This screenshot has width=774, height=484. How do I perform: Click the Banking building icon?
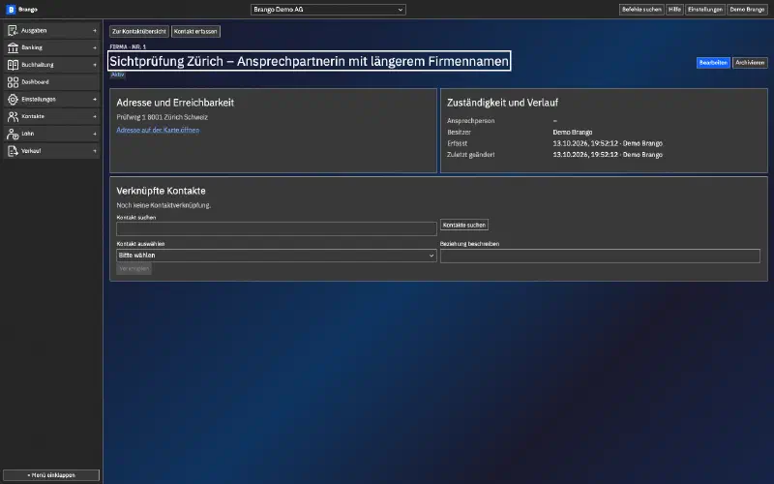(13, 47)
